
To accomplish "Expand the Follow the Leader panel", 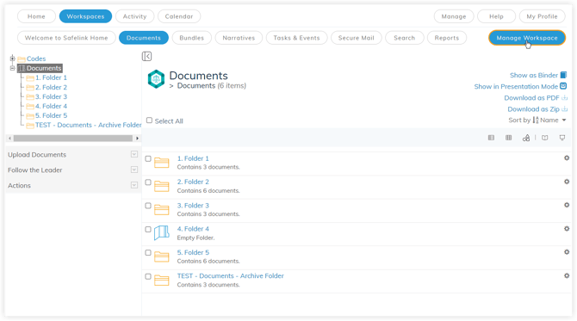I will pyautogui.click(x=134, y=170).
